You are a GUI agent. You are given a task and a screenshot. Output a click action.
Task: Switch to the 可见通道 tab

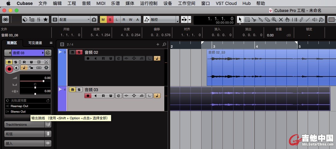coord(35,43)
